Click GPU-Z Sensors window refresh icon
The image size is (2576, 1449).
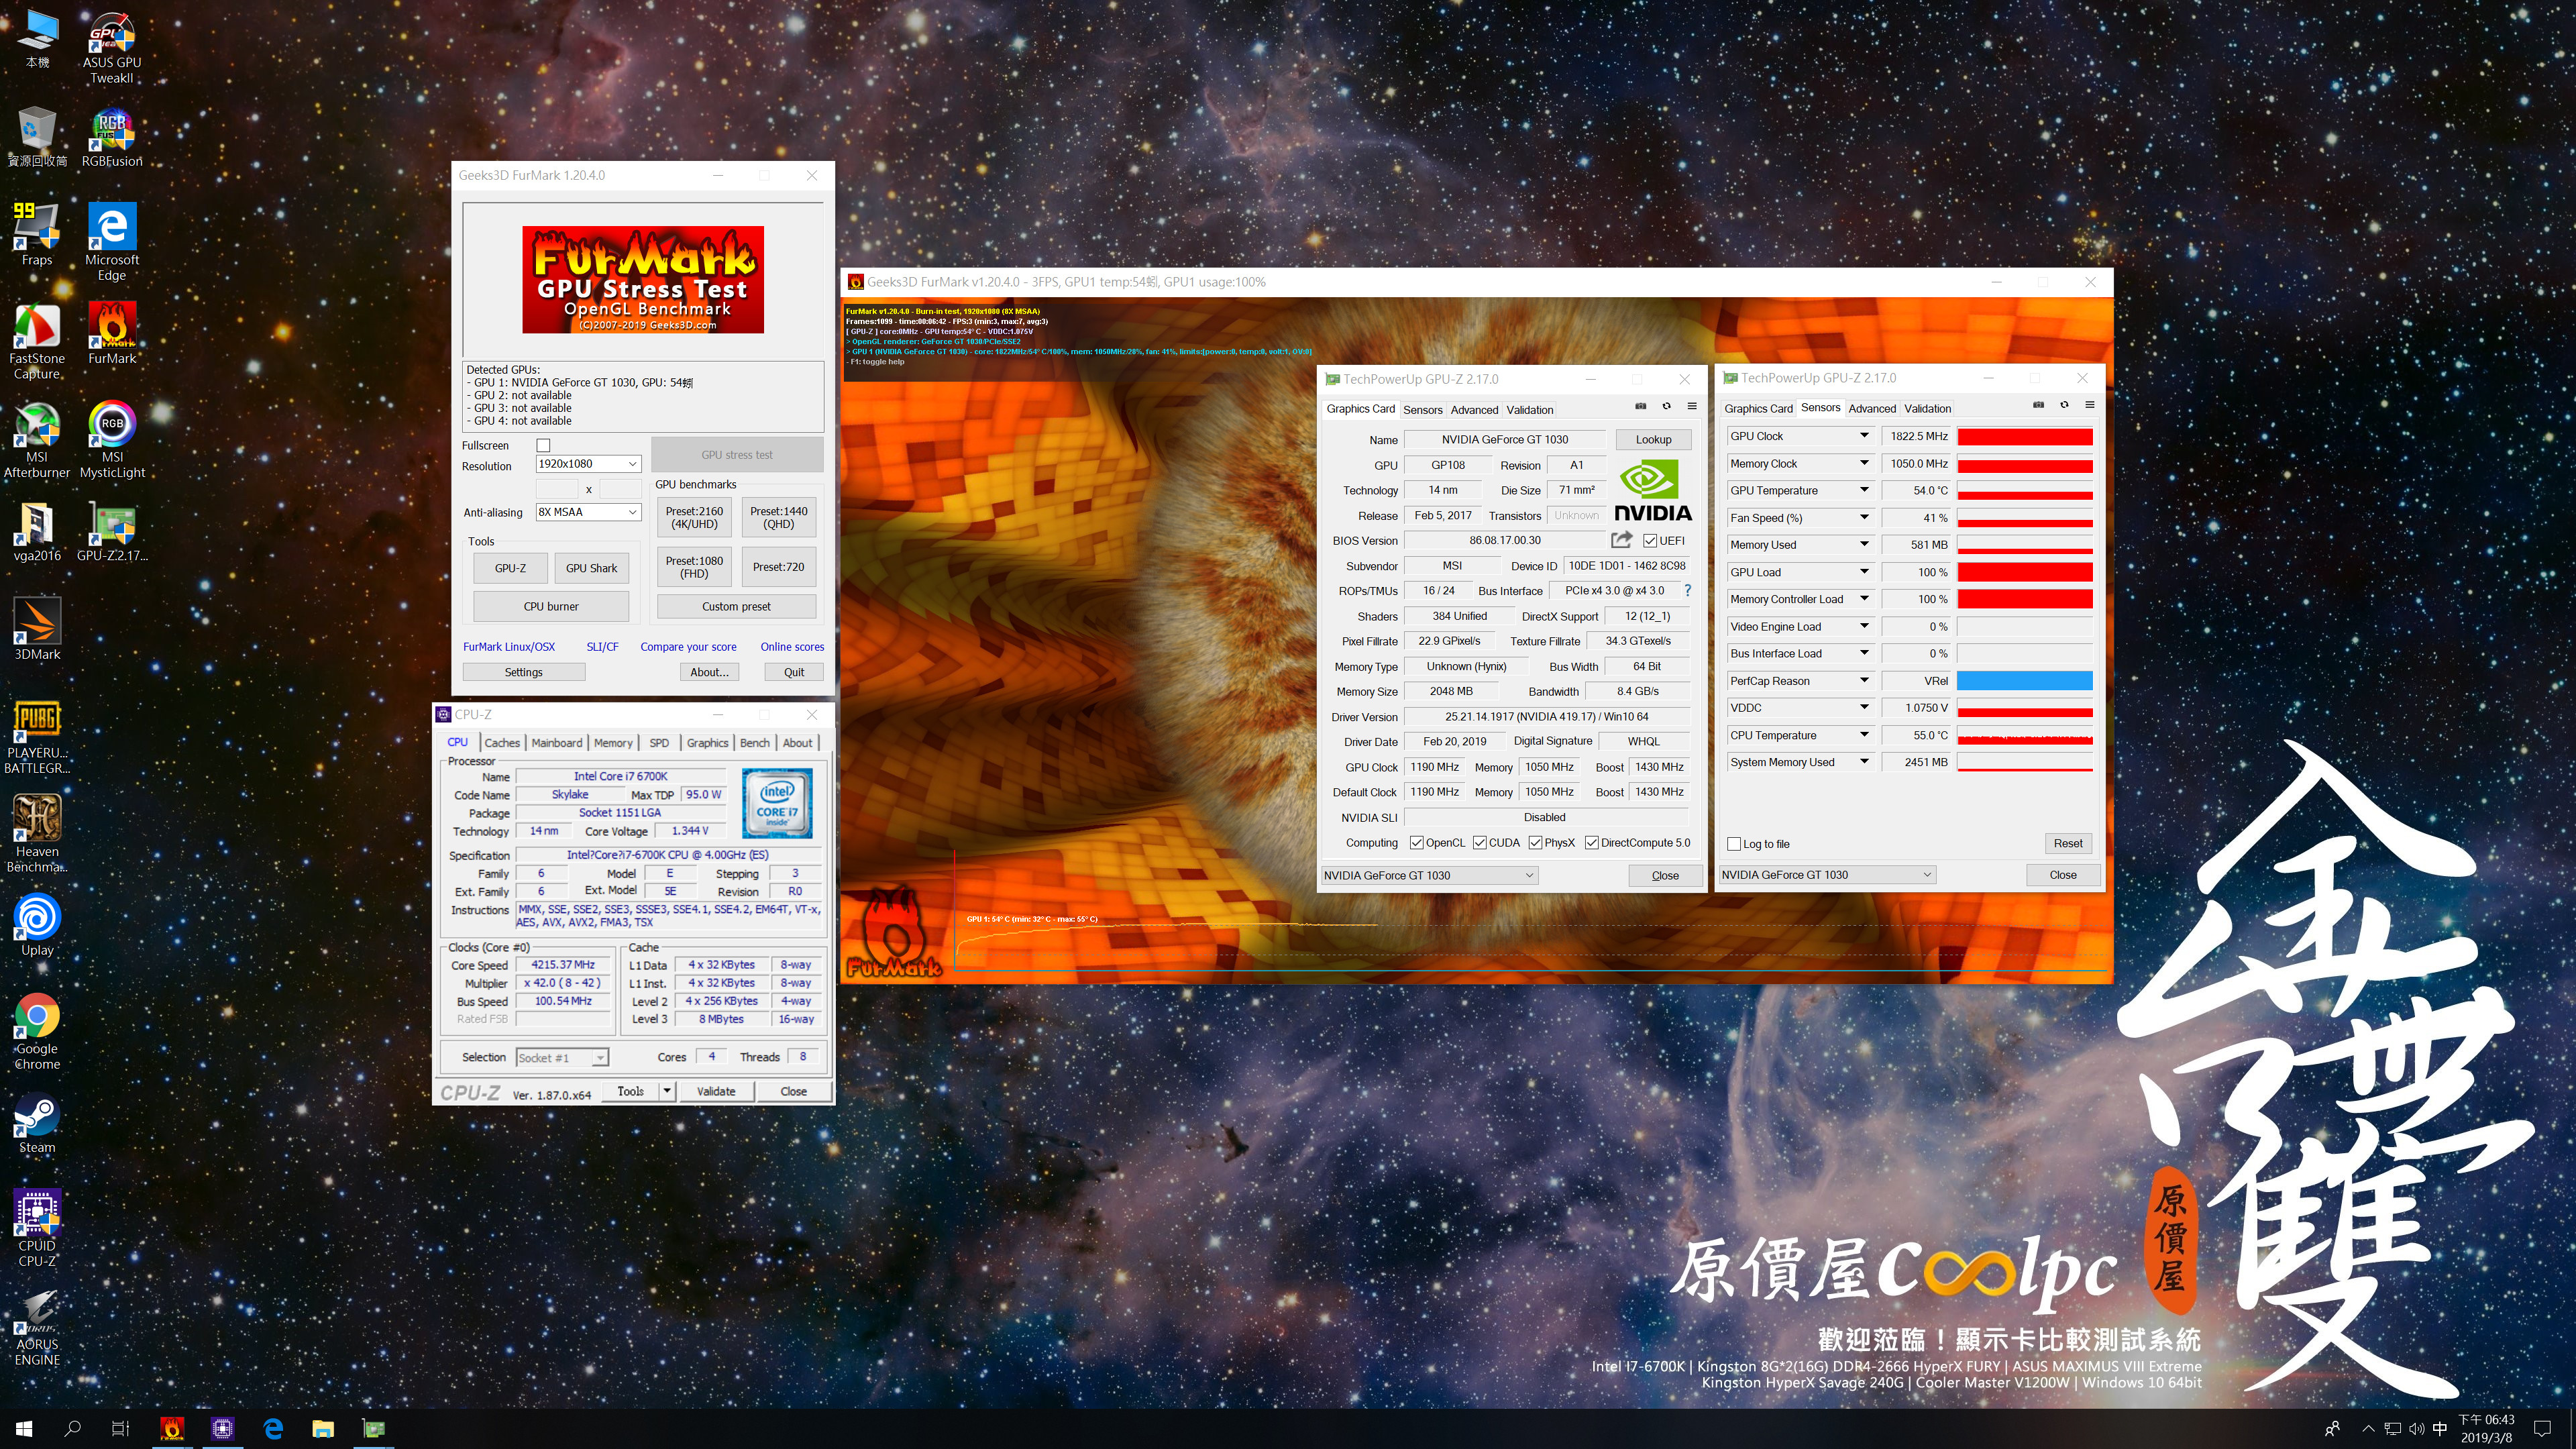(x=2064, y=405)
